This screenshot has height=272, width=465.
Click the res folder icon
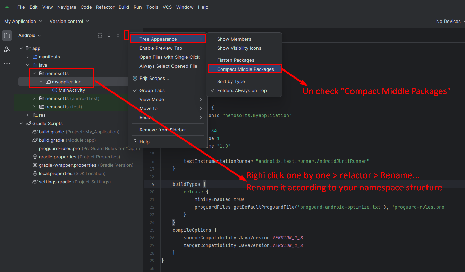[x=35, y=115]
